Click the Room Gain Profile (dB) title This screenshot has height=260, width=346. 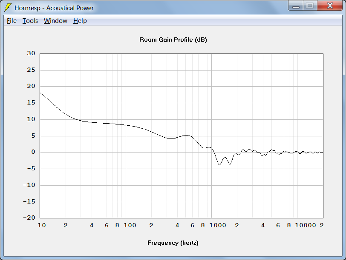(173, 40)
